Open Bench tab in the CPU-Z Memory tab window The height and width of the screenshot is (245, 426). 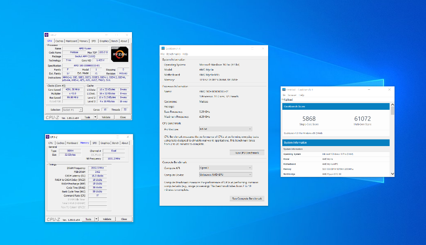115,143
